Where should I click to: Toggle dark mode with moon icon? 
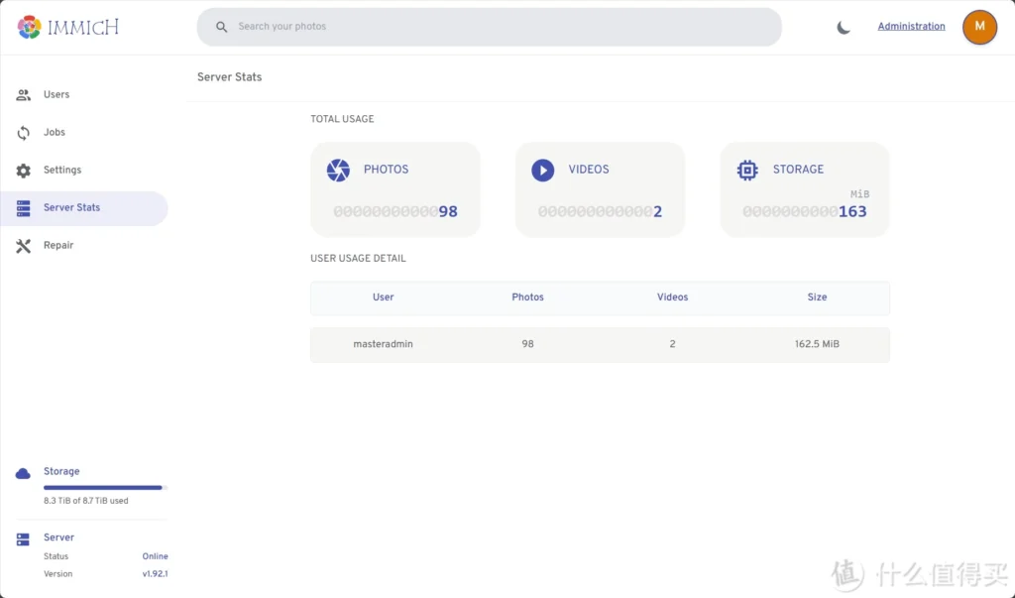(844, 28)
